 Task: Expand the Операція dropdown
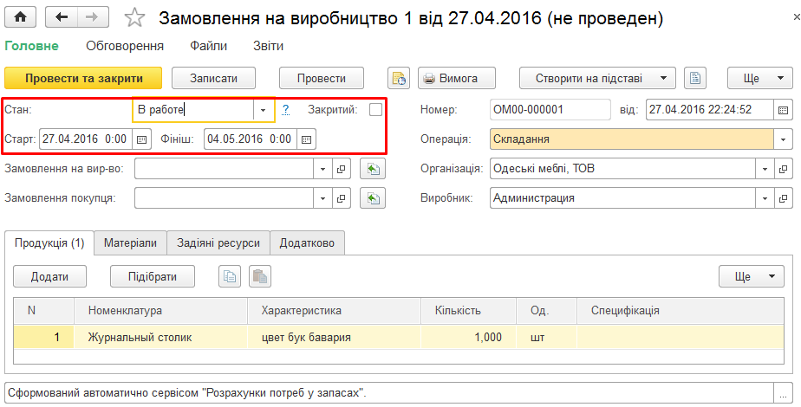784,139
